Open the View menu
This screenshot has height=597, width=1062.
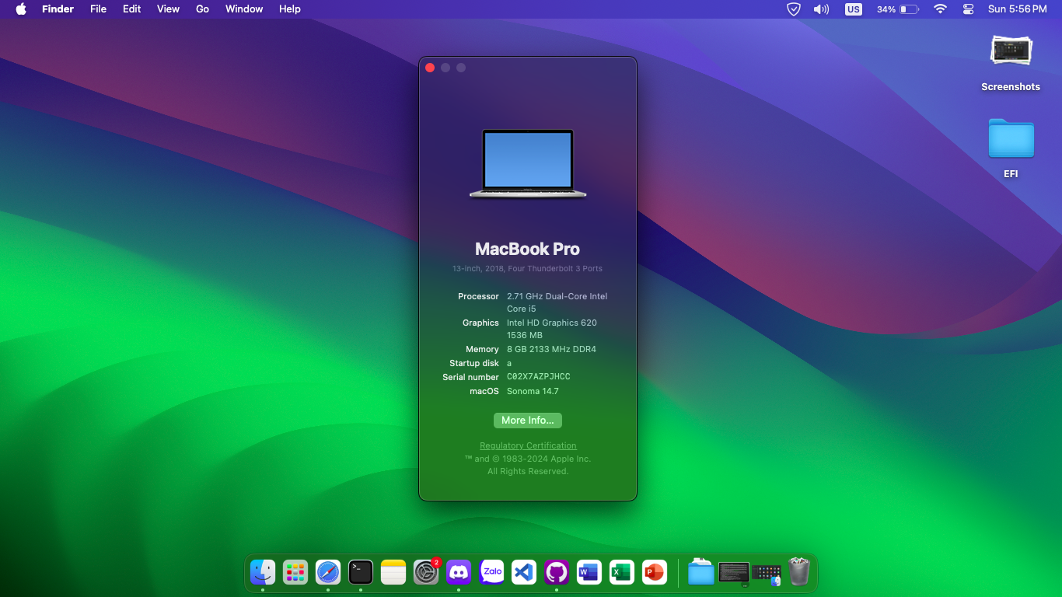[x=168, y=9]
